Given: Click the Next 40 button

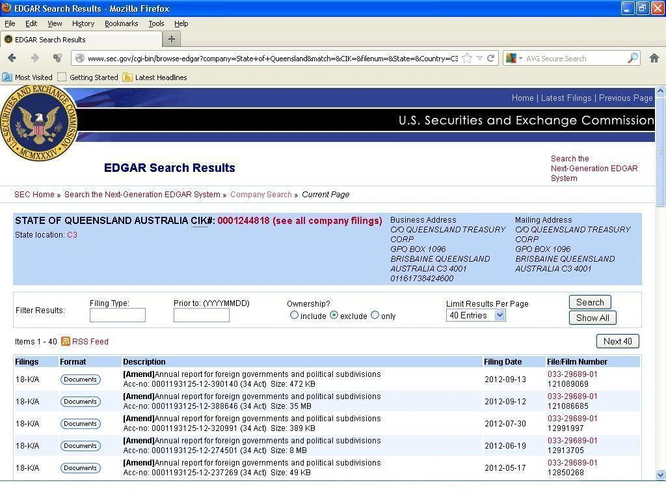Looking at the screenshot, I should (618, 341).
